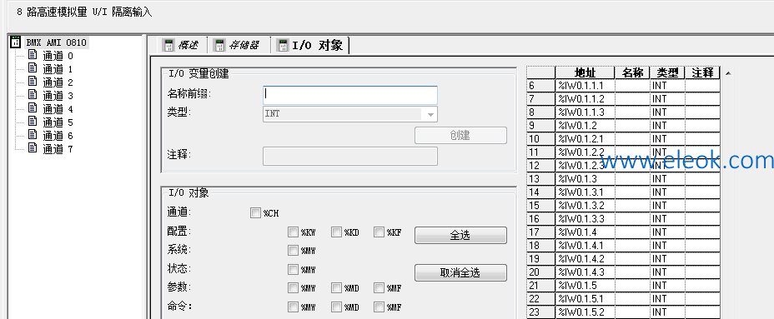Click the 全选 button

pyautogui.click(x=460, y=235)
